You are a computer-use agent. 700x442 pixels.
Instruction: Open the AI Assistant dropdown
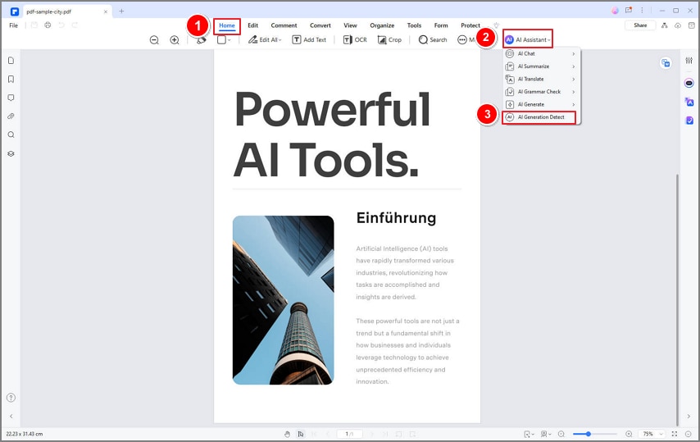tap(528, 39)
